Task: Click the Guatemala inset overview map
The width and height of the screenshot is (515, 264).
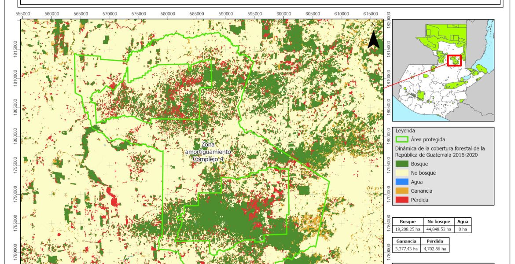Action: (443, 70)
